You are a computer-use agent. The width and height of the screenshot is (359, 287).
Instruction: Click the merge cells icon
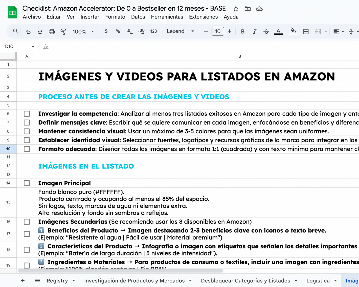pos(318,32)
